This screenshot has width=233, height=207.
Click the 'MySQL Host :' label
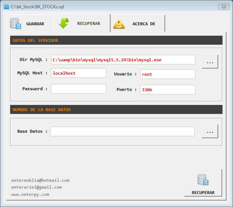click(x=32, y=73)
